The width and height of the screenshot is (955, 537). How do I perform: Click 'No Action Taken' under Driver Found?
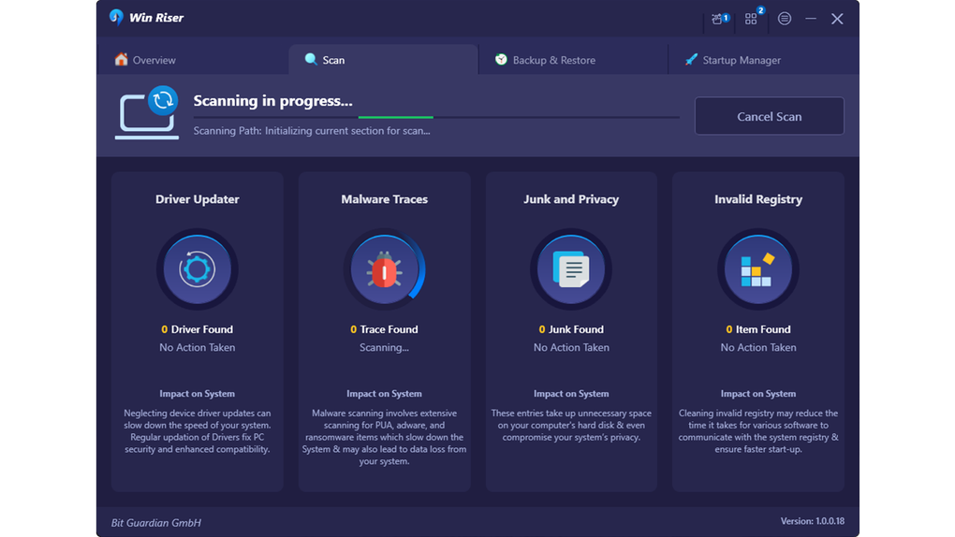click(198, 348)
